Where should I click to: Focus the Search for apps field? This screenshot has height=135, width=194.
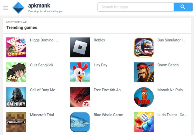(135, 7)
